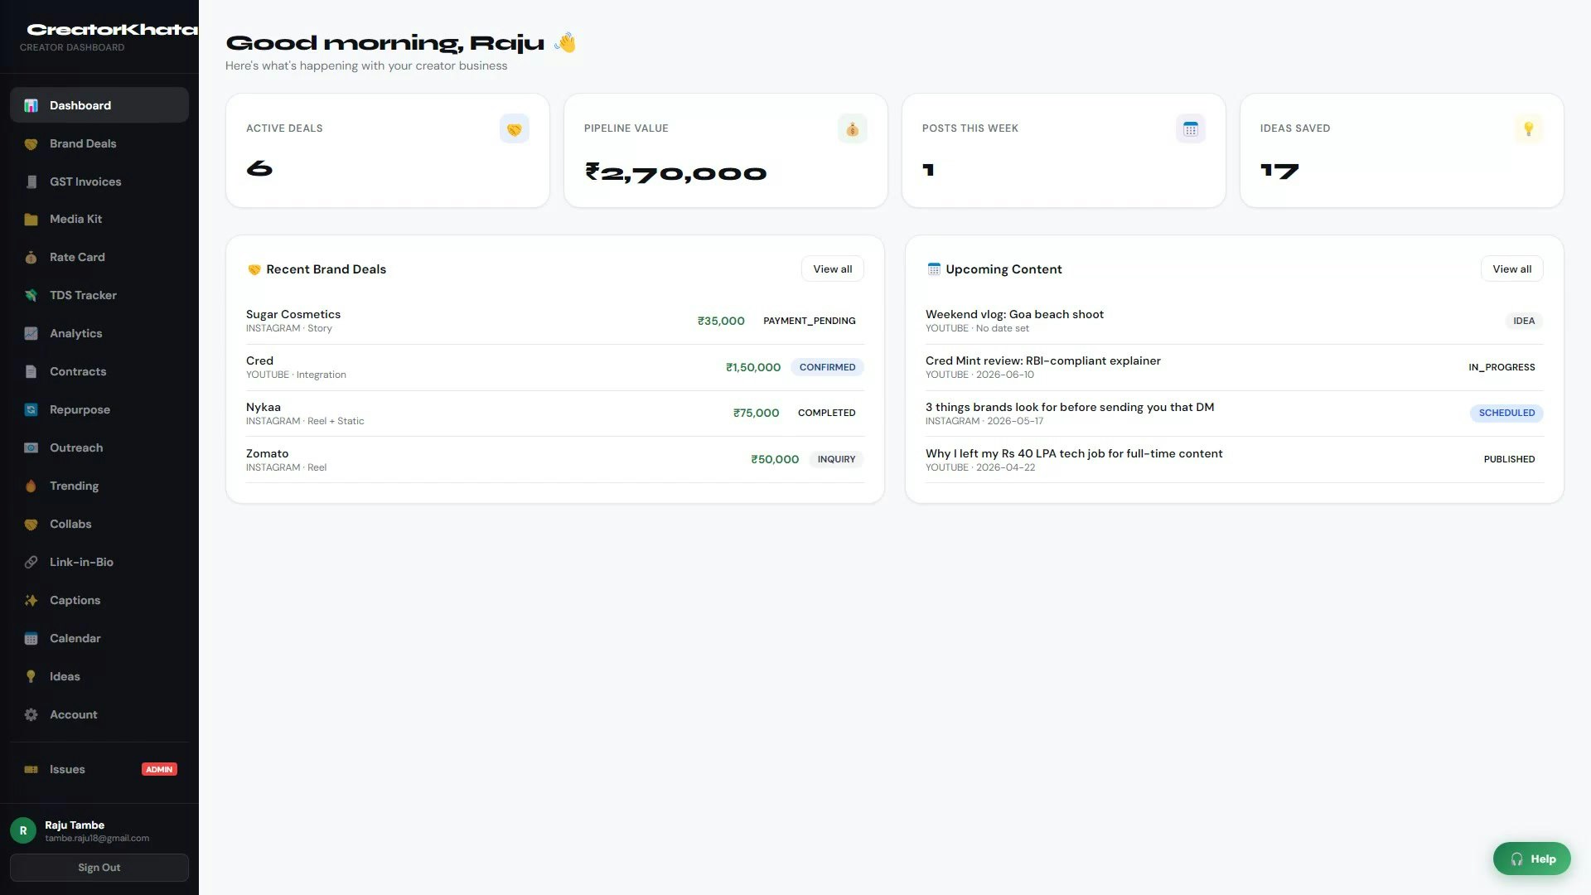1591x895 pixels.
Task: Click the light bulb icon on Ideas Saved card
Action: 1528,128
